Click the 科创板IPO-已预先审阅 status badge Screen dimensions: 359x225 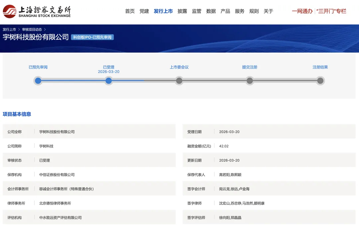pyautogui.click(x=92, y=37)
